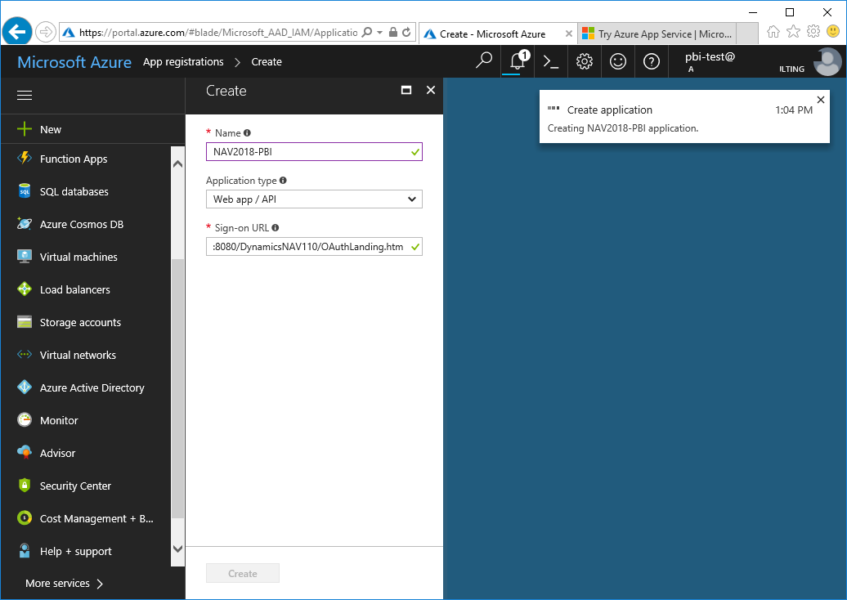Click the 1:04 PM notification timestamp

(794, 110)
